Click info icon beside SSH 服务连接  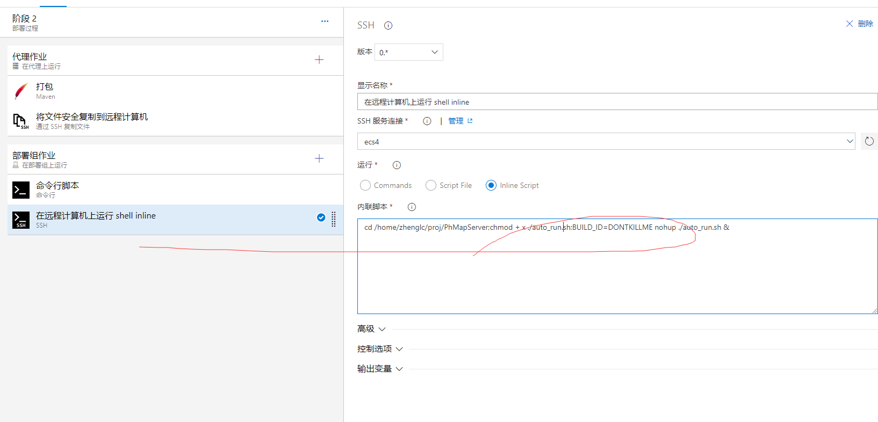427,121
